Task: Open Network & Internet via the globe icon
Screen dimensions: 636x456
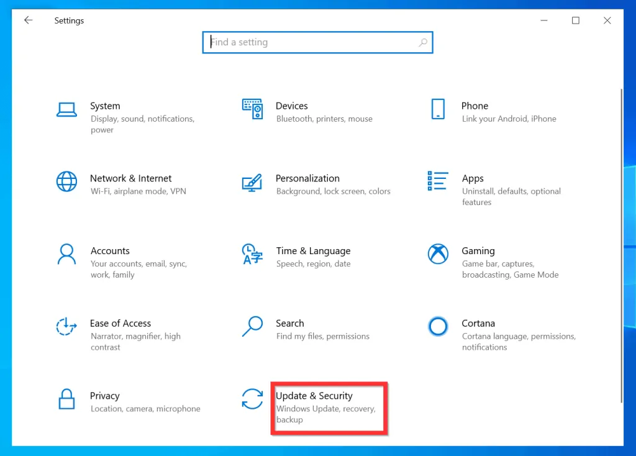Action: pos(66,181)
